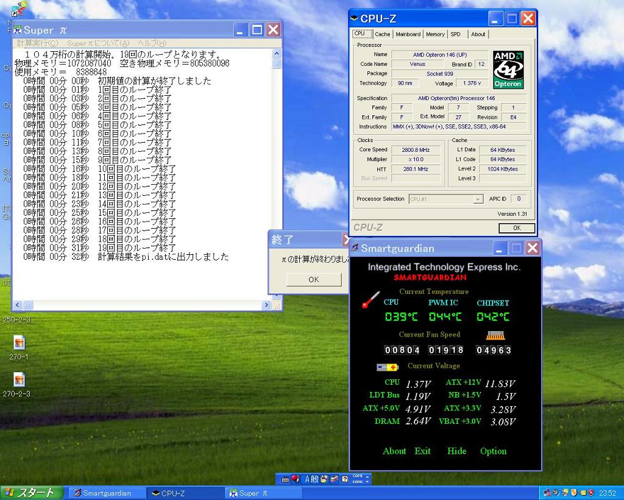Open language bar options arrow
The width and height of the screenshot is (624, 500).
click(x=367, y=482)
